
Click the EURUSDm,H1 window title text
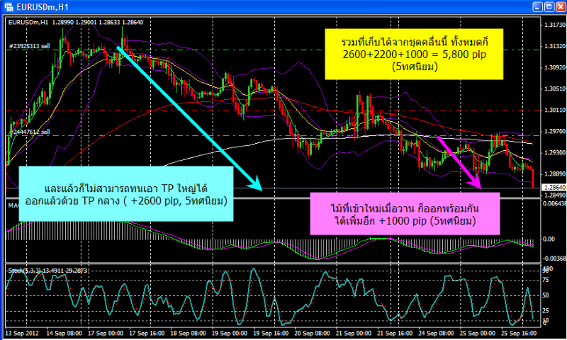click(43, 7)
